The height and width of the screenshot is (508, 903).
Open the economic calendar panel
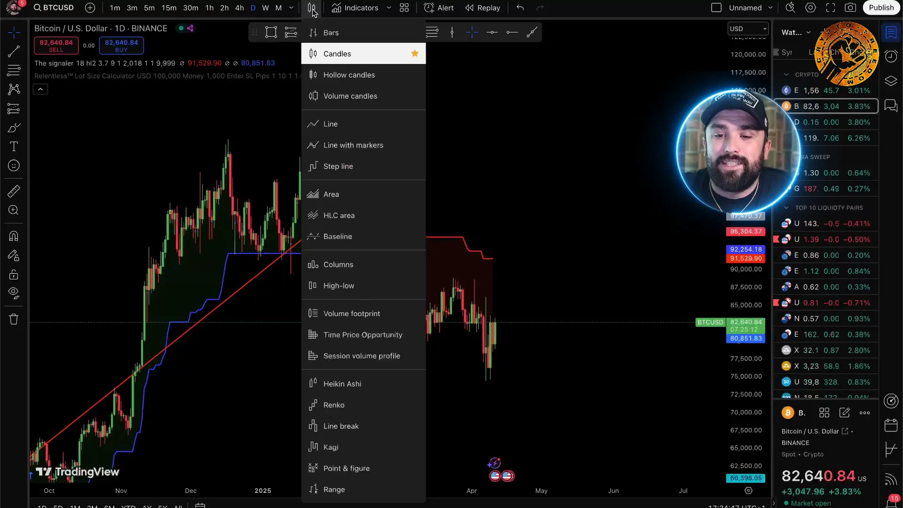(891, 425)
